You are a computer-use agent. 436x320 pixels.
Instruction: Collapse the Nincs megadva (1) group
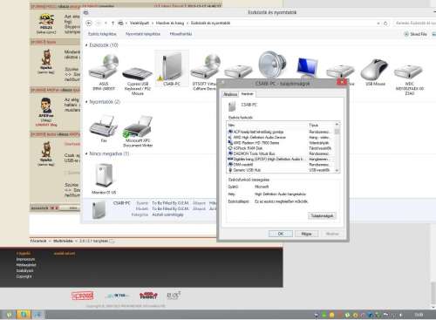click(86, 153)
